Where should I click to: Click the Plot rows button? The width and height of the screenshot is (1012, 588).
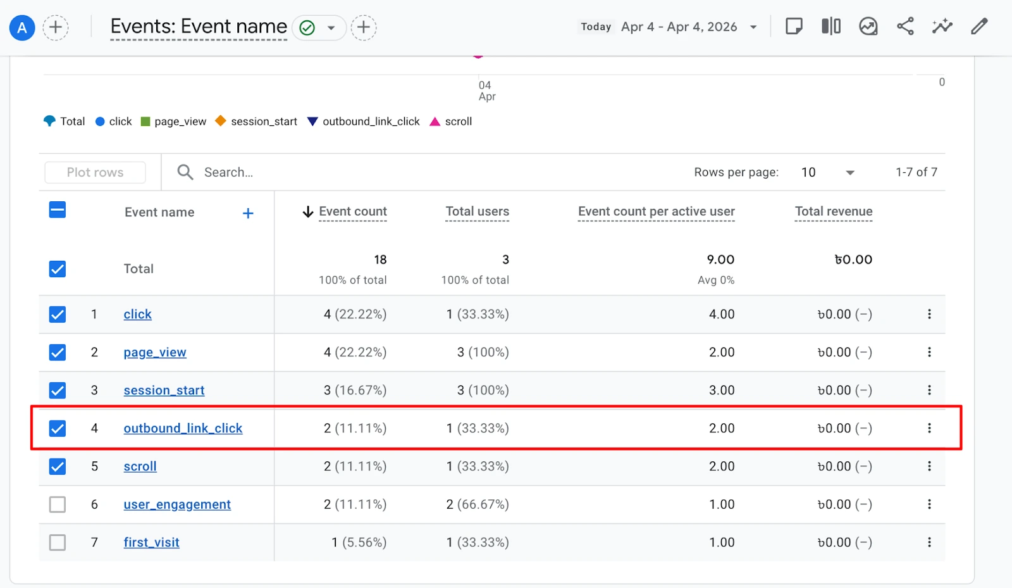click(95, 172)
